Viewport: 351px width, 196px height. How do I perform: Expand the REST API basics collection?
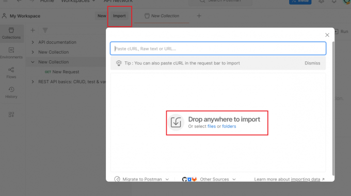tap(33, 81)
